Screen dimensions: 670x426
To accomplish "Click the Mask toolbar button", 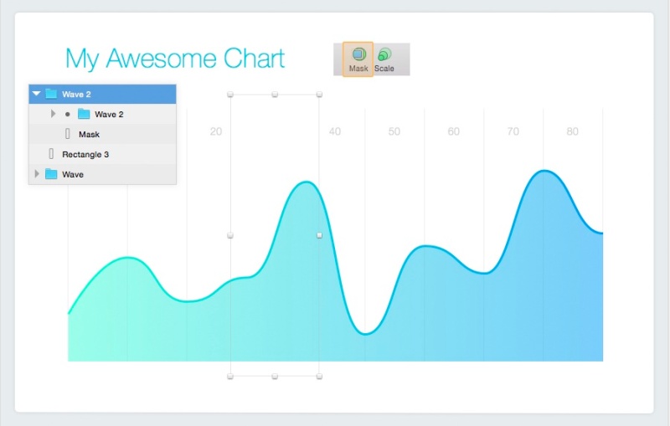I will [358, 59].
